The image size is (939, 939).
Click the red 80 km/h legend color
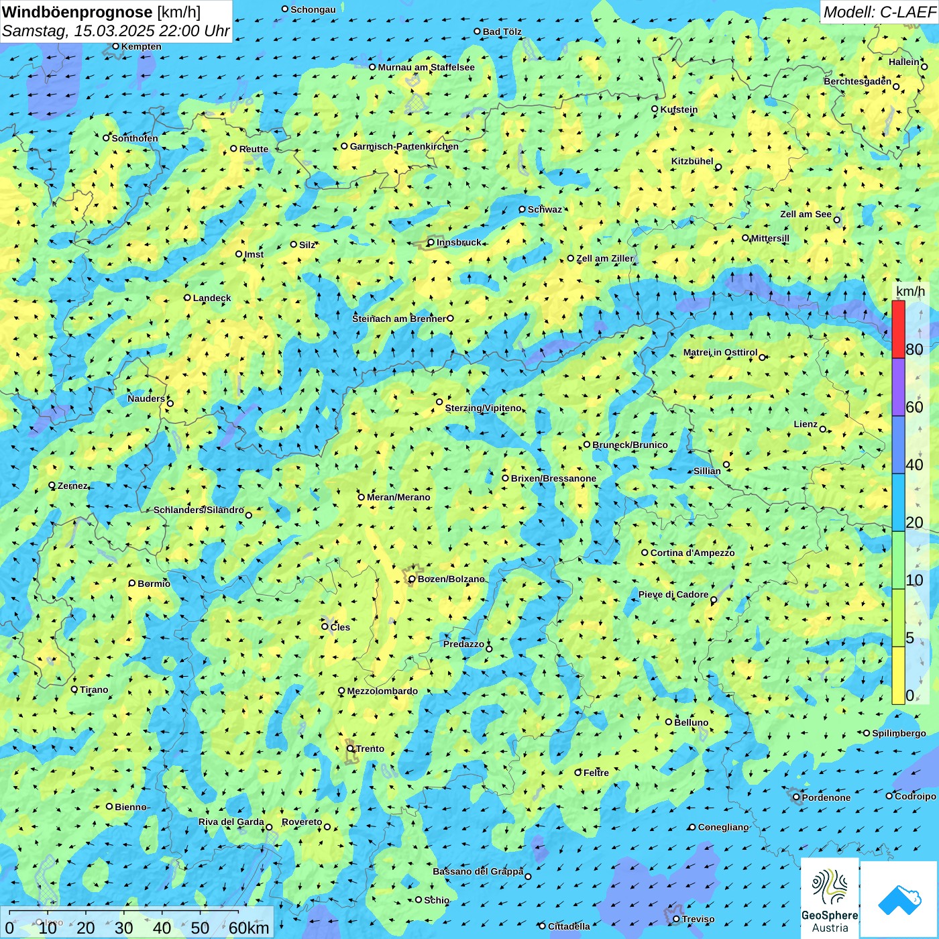tap(898, 329)
